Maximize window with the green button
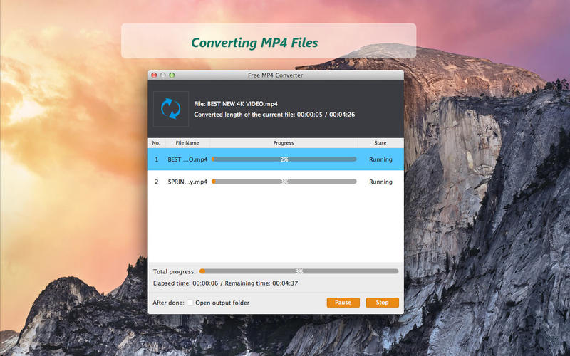The height and width of the screenshot is (356, 570). click(172, 75)
